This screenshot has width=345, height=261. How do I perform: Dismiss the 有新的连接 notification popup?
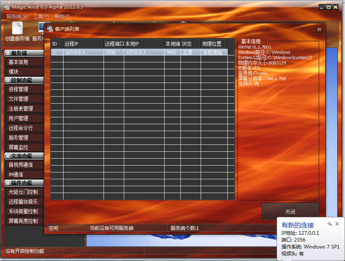[x=337, y=224]
